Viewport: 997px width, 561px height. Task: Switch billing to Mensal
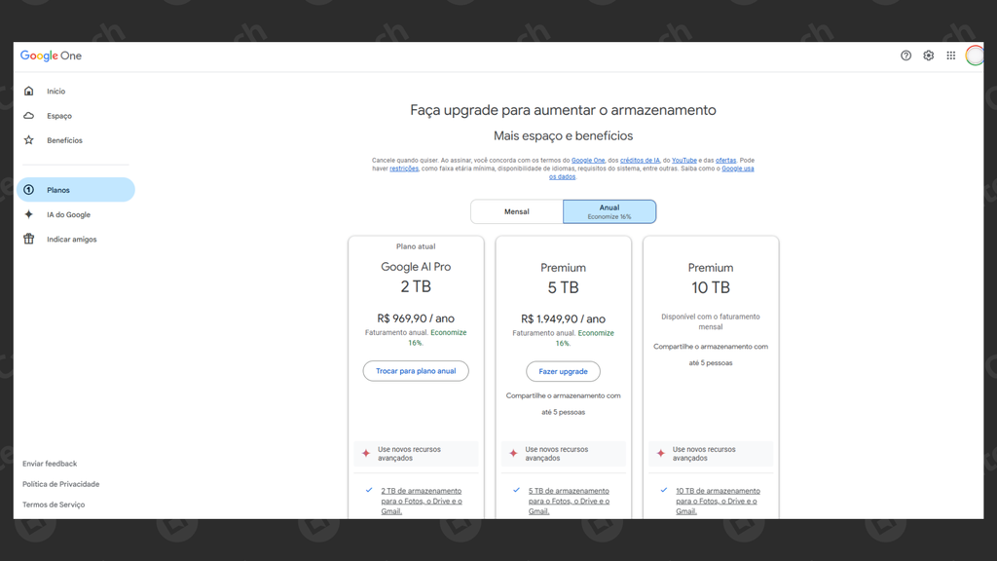click(517, 211)
